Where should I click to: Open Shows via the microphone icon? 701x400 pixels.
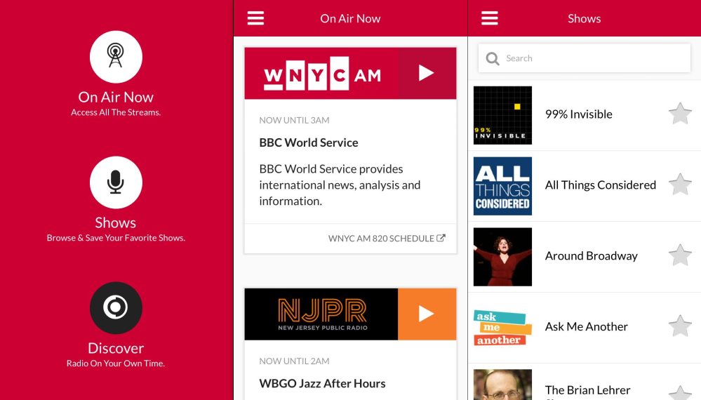pos(116,182)
